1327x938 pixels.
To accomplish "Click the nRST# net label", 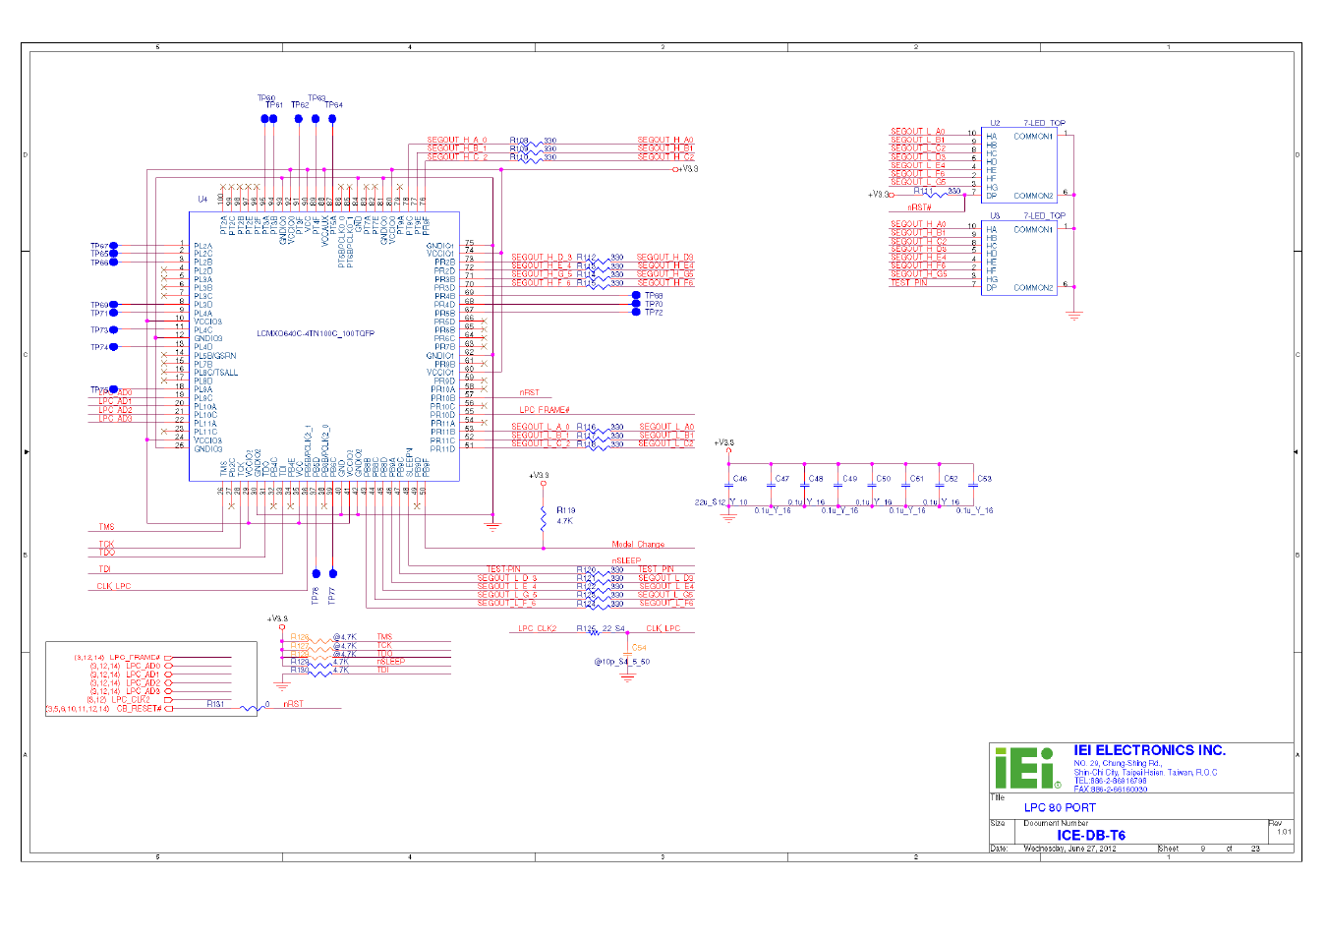I will [x=919, y=207].
